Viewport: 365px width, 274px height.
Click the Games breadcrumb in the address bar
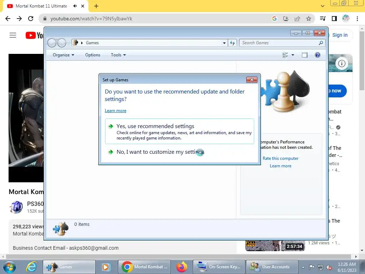coord(92,43)
